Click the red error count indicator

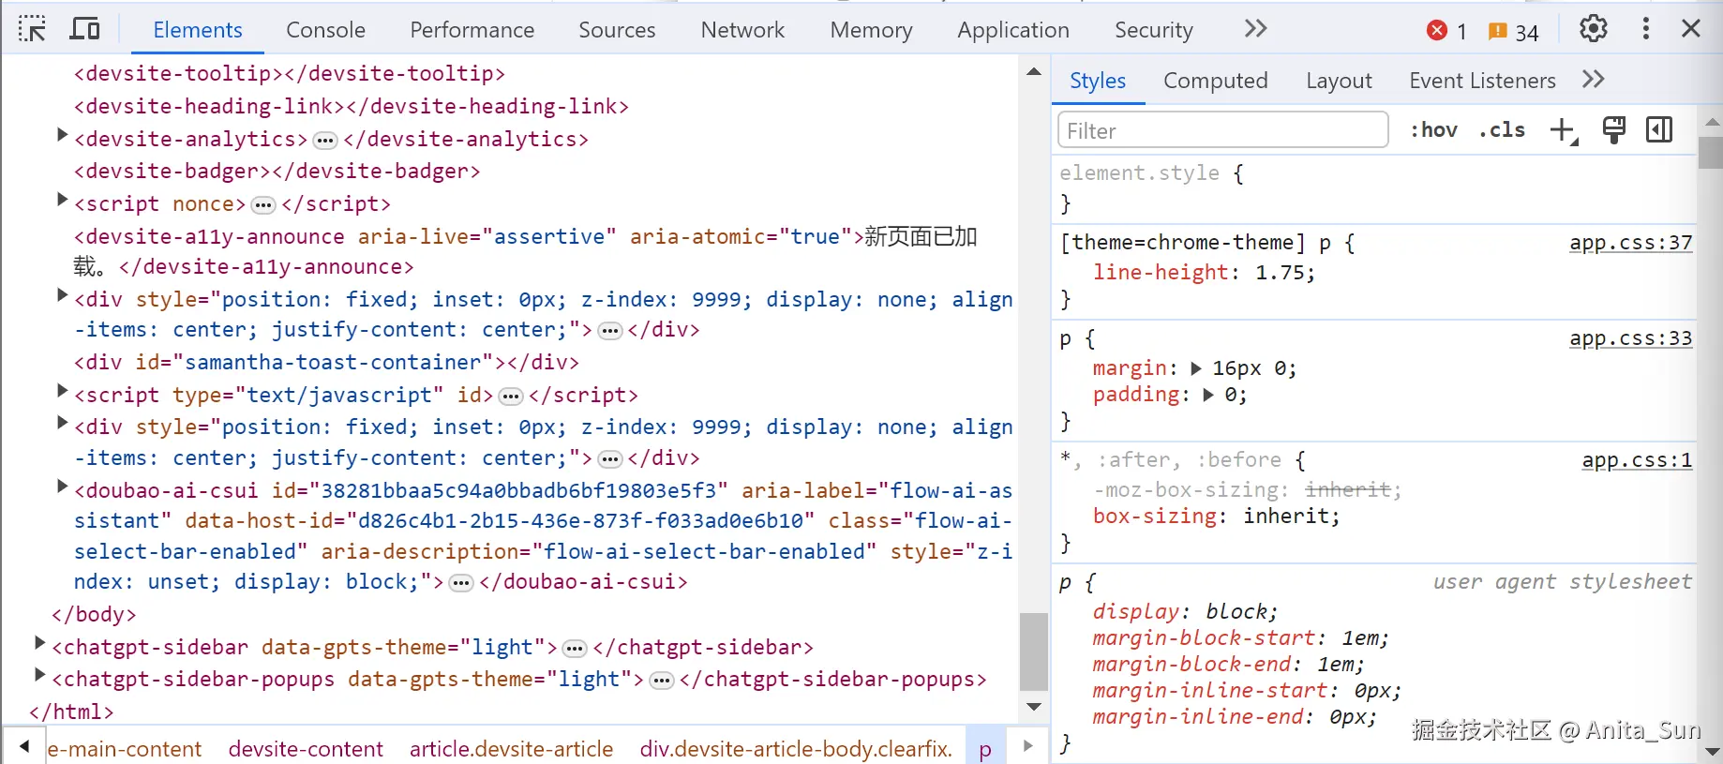pos(1446,31)
